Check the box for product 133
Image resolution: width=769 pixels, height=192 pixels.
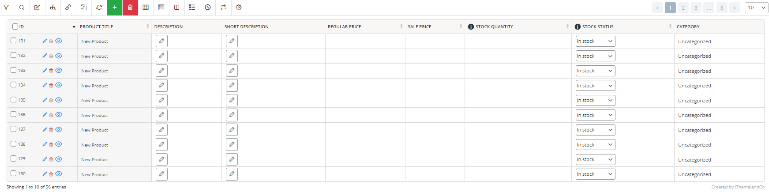pyautogui.click(x=14, y=70)
